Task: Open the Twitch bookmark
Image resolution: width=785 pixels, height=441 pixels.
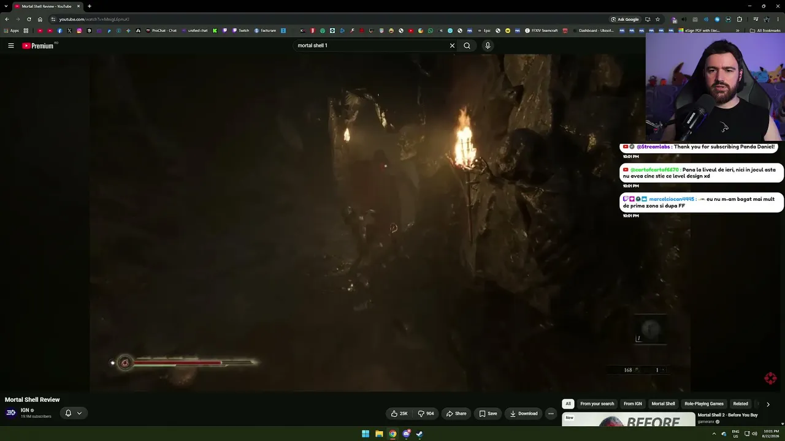Action: click(x=240, y=31)
